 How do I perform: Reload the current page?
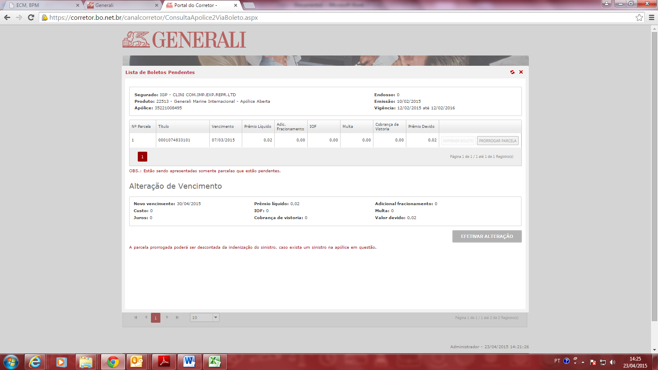(x=31, y=17)
